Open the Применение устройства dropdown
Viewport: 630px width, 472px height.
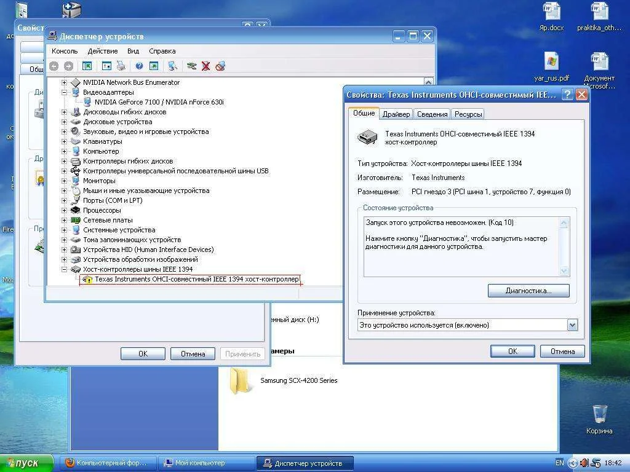(x=573, y=325)
